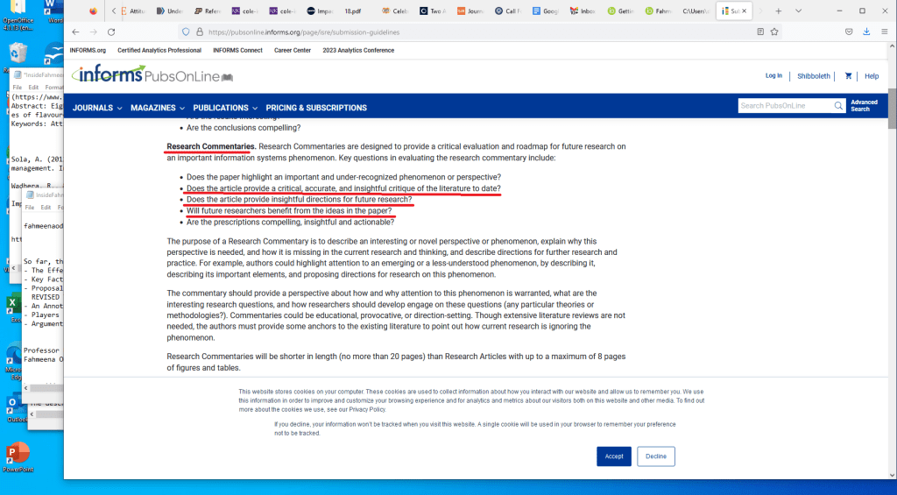Reload the page with the refresh icon

point(111,32)
